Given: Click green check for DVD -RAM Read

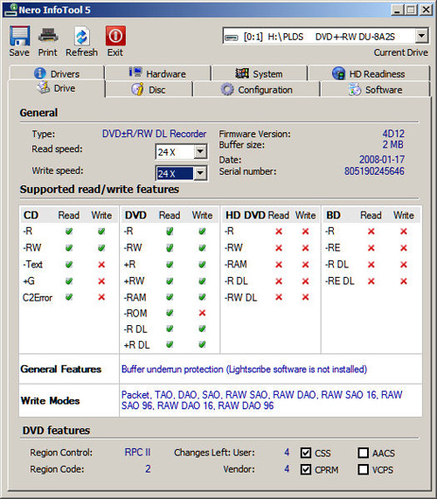Looking at the screenshot, I should point(170,297).
